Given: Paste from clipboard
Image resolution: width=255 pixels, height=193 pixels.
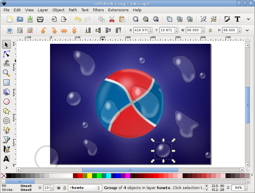Looking at the screenshot, I should tap(122, 19).
